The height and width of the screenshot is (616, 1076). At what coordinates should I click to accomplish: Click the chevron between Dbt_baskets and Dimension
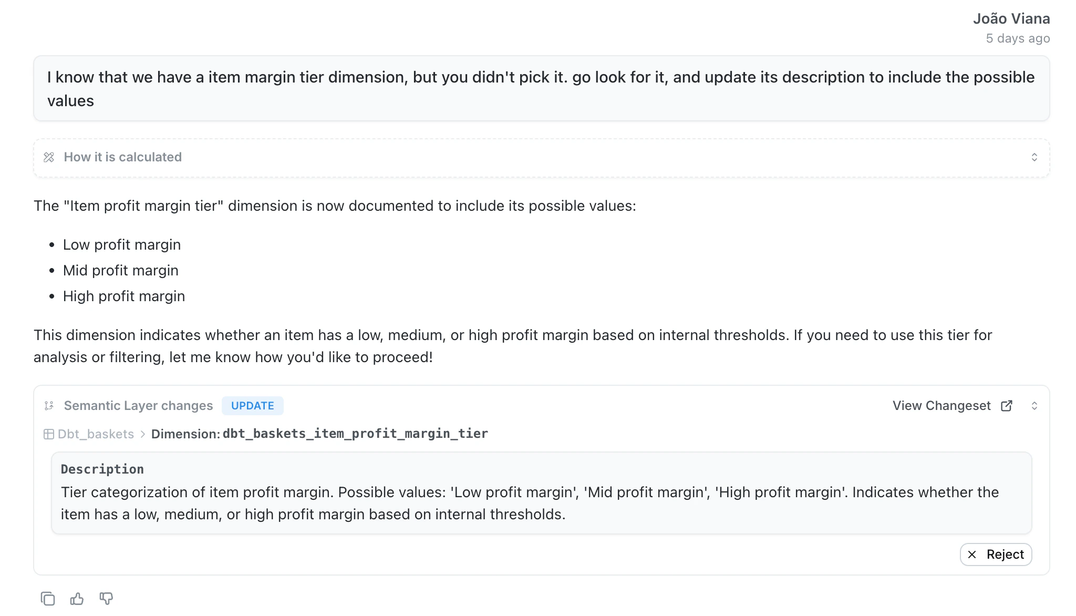142,434
